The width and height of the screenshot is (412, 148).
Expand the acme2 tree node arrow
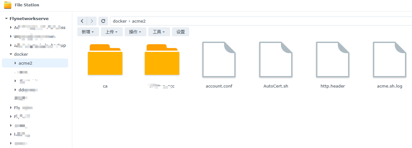(15, 63)
